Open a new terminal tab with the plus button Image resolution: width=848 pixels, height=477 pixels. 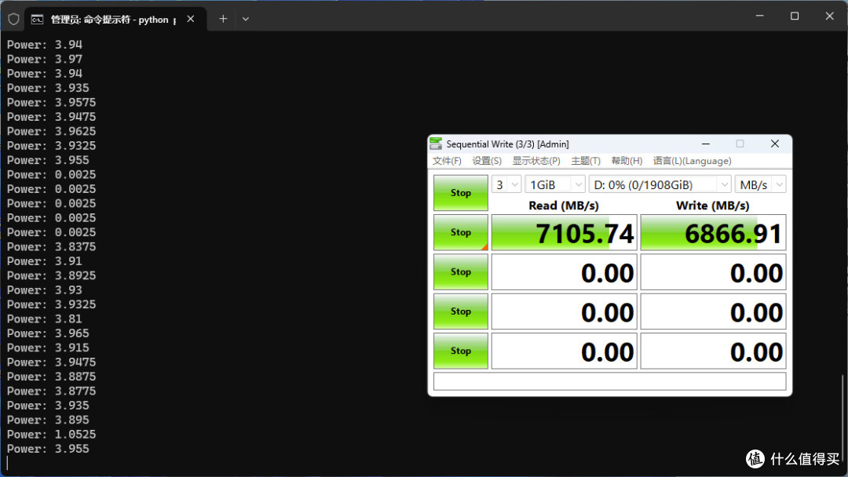[223, 19]
